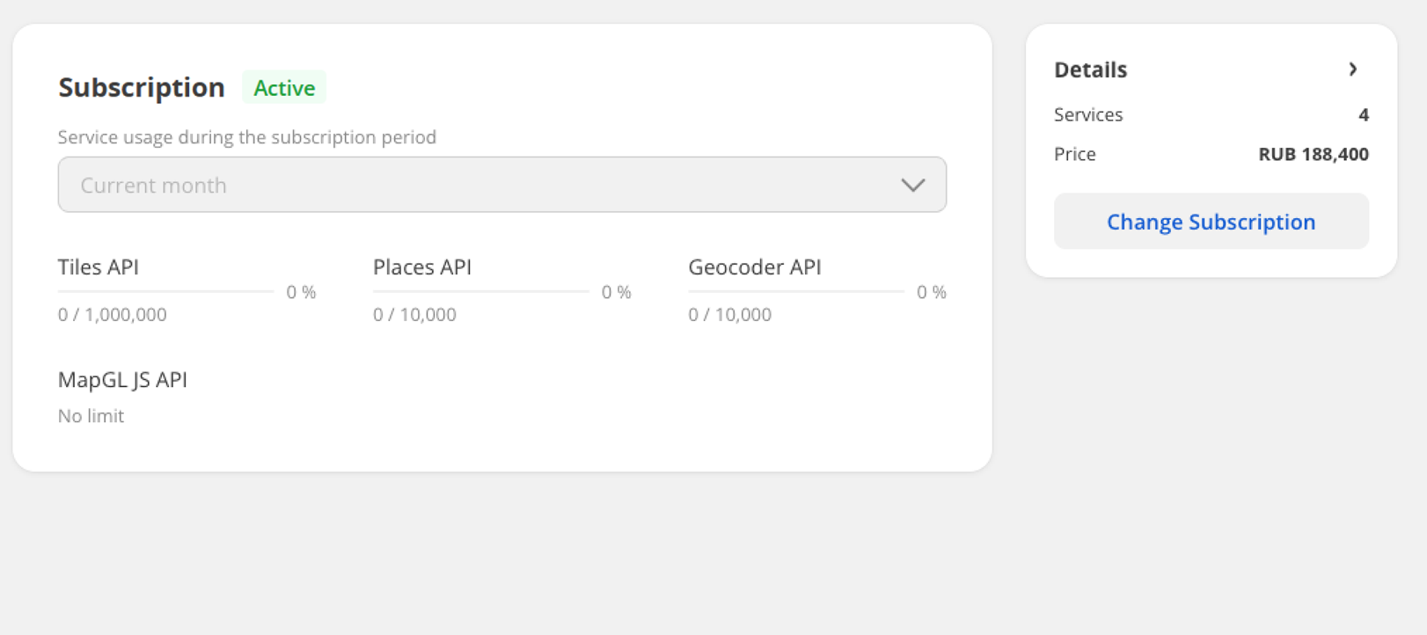Image resolution: width=1427 pixels, height=635 pixels.
Task: Click the Details chevron arrow
Action: [1353, 69]
